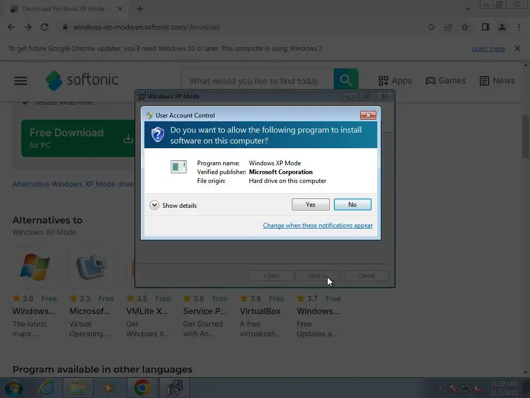The image size is (530, 398).
Task: Click installer Next button
Action: pyautogui.click(x=317, y=276)
